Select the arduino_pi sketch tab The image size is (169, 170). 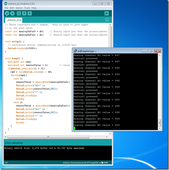[x=14, y=20]
